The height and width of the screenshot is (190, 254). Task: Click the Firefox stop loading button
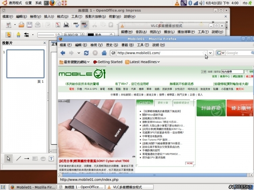coord(95,53)
